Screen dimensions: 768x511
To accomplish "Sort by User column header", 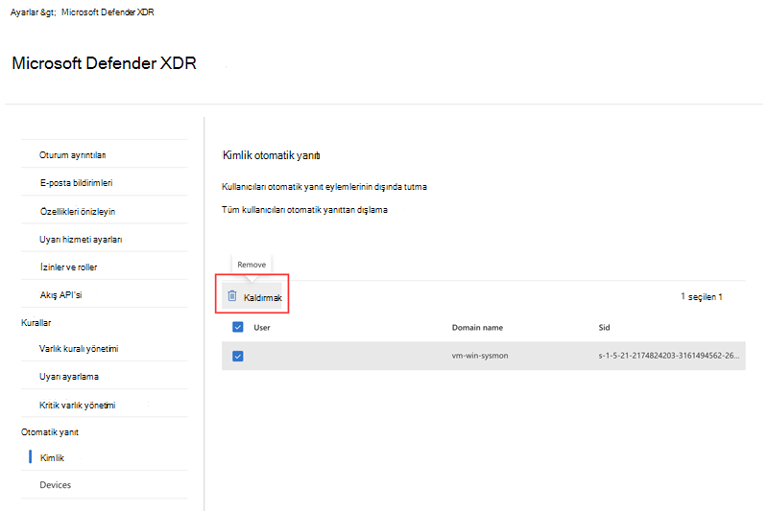I will (x=261, y=328).
